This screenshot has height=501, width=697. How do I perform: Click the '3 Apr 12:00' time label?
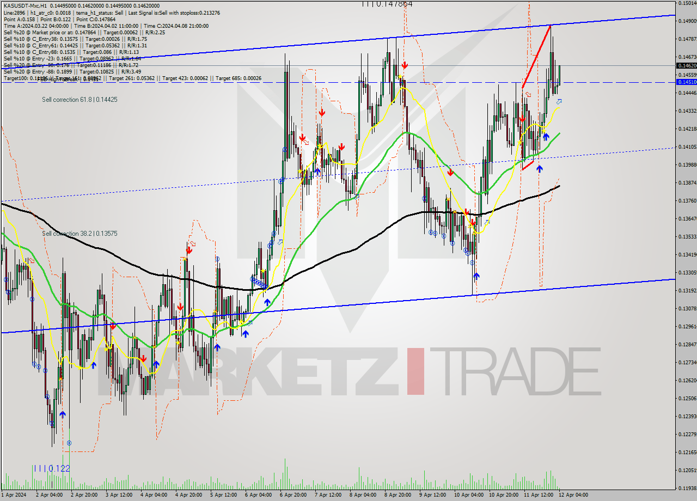pyautogui.click(x=119, y=495)
